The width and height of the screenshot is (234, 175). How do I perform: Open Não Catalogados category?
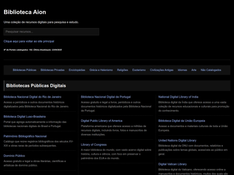(x=211, y=70)
